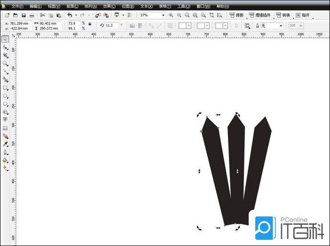Choose the Ellipse tool

[x=5, y=95]
